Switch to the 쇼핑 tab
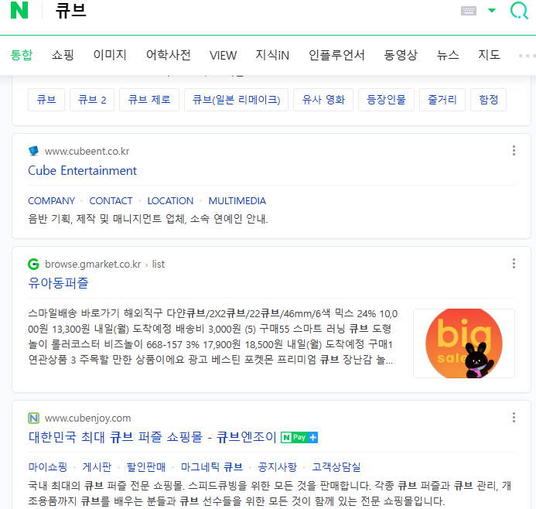The height and width of the screenshot is (509, 536). (63, 55)
